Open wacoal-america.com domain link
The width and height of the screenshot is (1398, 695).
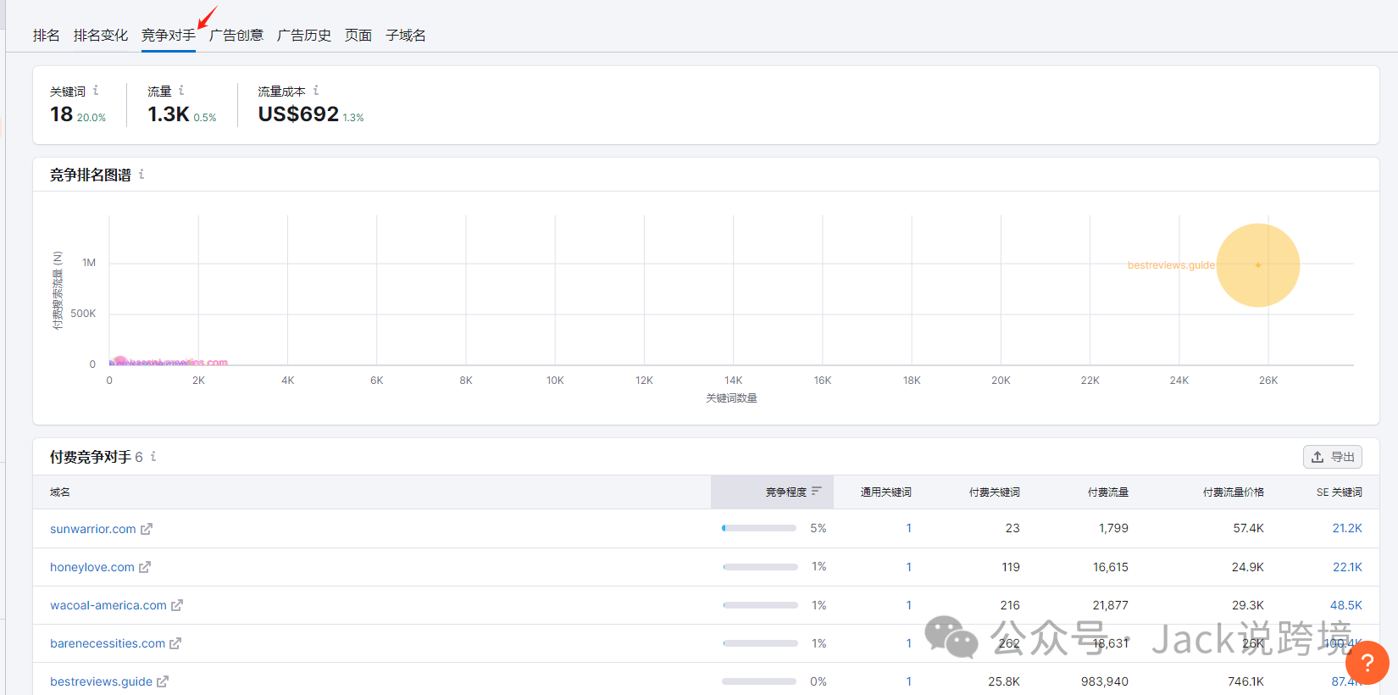(108, 605)
